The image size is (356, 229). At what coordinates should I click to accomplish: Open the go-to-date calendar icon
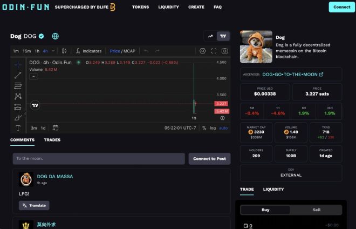[56, 128]
